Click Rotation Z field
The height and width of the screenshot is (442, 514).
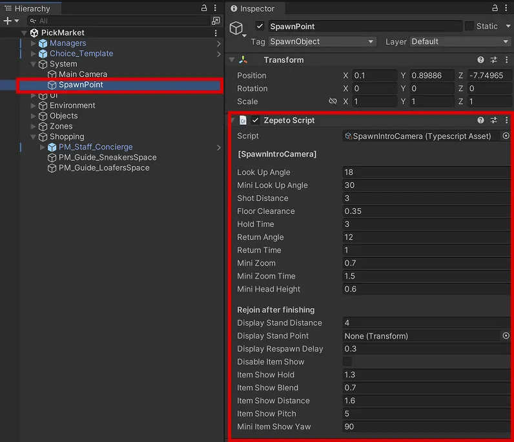point(489,89)
